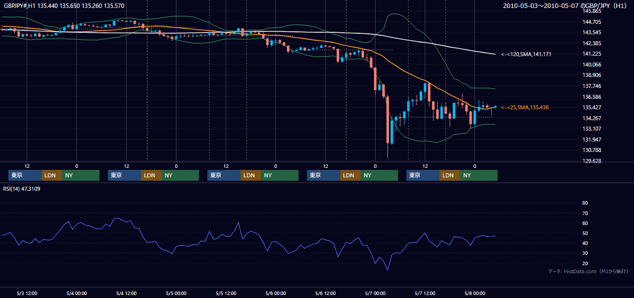This screenshot has height=298, width=634.
Task: Click the 東京 session box above 5/3 12:00
Action: point(25,175)
